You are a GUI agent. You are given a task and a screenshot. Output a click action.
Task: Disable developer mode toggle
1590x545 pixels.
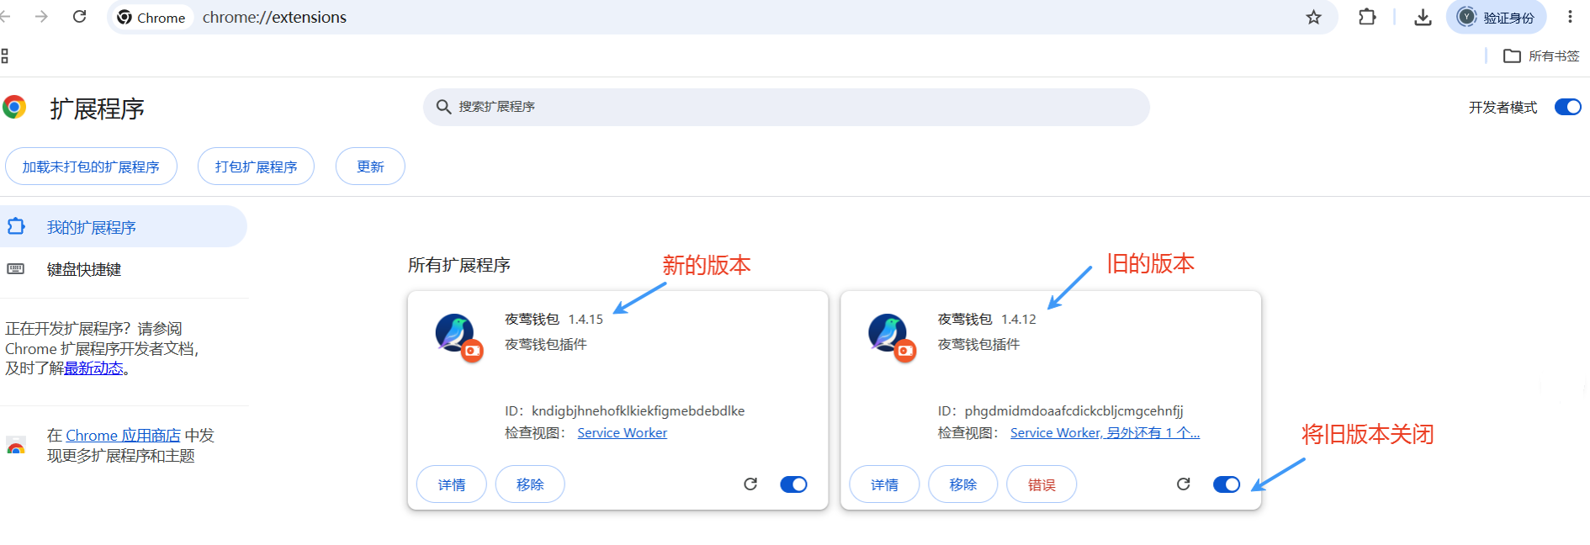[1568, 107]
